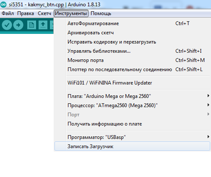Click the Upload arrow toolbar icon
This screenshot has height=177, width=211.
click(18, 25)
